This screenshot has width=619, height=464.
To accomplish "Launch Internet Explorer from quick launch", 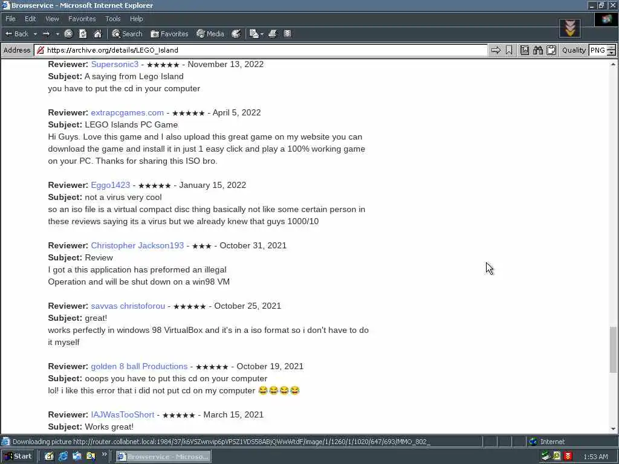I will (x=63, y=457).
